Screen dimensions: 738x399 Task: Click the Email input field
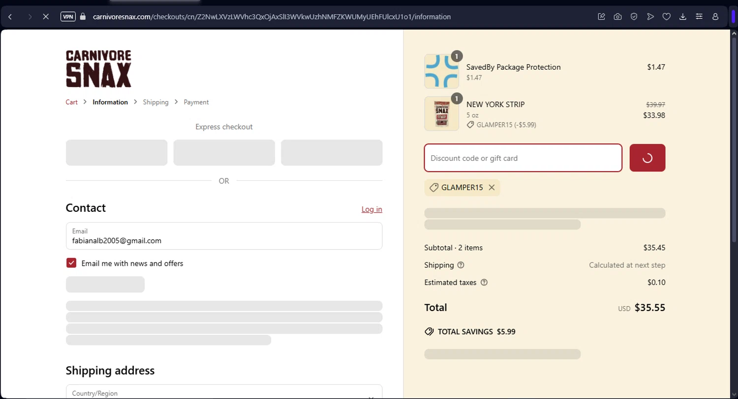(x=224, y=236)
